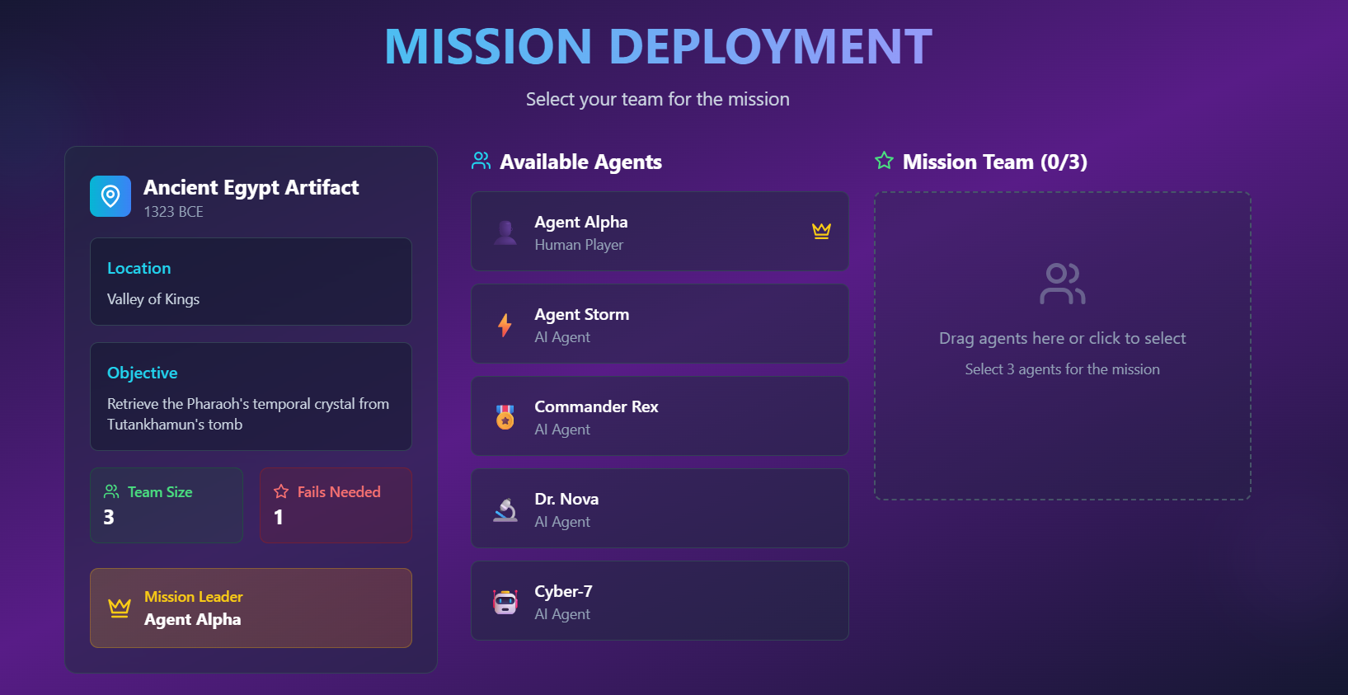Click 'Retrieve the Pharaoh's temporal crystal' objective text
This screenshot has width=1348, height=695.
coord(248,414)
